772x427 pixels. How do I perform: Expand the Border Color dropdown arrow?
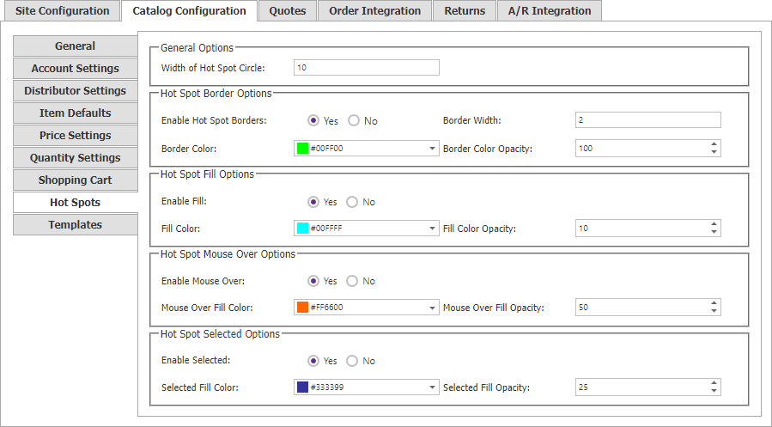click(432, 149)
